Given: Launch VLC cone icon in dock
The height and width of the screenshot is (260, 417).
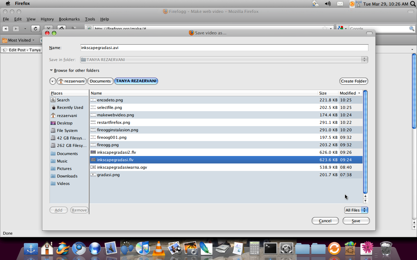Looking at the screenshot, I should point(159,249).
